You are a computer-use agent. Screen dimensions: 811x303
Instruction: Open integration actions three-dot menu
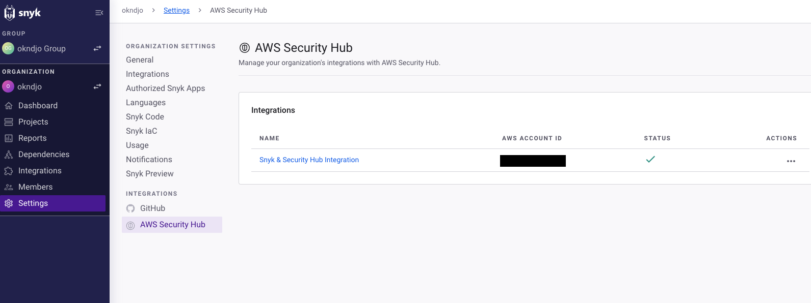tap(791, 161)
